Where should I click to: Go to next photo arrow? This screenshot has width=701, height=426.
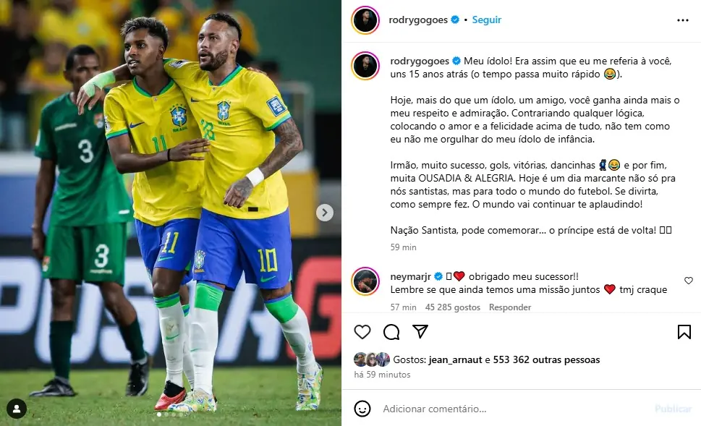(325, 213)
